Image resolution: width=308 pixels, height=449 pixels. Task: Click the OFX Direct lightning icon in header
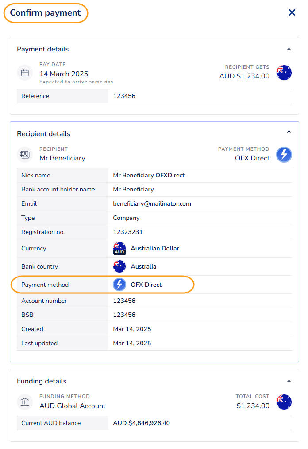click(x=284, y=154)
